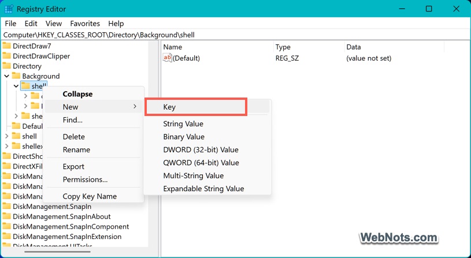Image resolution: width=471 pixels, height=258 pixels.
Task: Click the DirectDrawClipper folder icon
Action: (x=6, y=56)
